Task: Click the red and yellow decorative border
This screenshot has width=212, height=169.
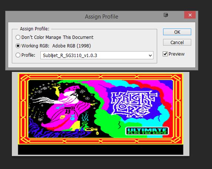Action: click(100, 77)
